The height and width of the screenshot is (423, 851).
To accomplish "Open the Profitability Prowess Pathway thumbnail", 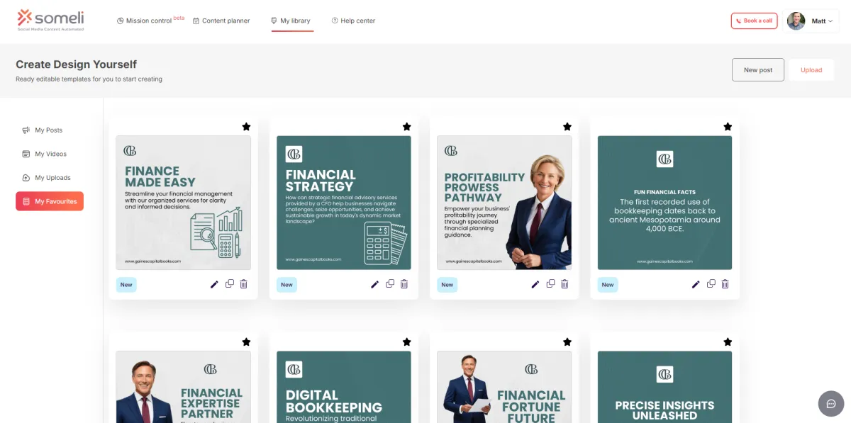I will (504, 203).
